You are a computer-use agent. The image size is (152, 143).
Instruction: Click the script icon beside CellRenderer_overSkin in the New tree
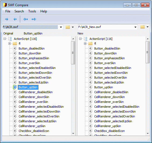coord(90,102)
